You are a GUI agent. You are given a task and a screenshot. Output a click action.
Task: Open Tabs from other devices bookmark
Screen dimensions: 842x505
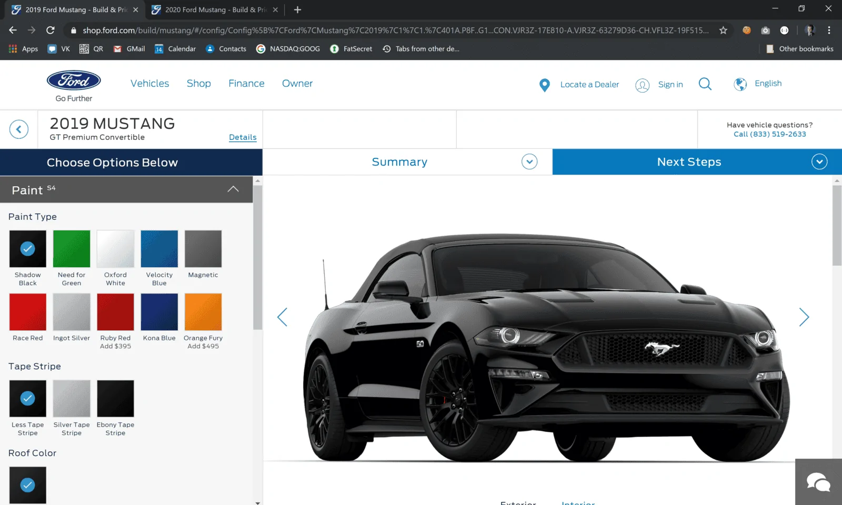421,49
